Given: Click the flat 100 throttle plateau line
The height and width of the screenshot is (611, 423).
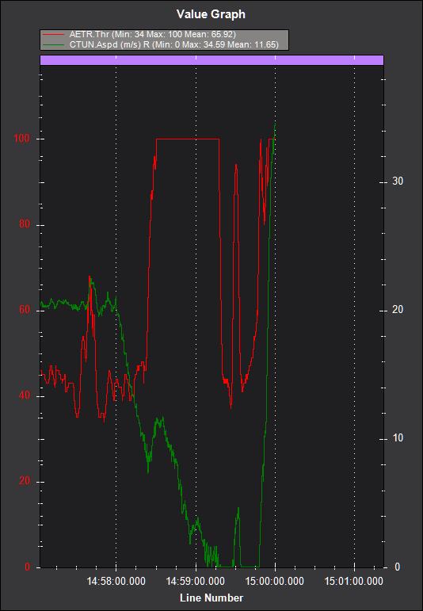Looking at the screenshot, I should [188, 139].
